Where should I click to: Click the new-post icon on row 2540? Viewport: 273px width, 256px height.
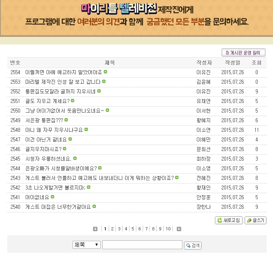tap(94, 206)
